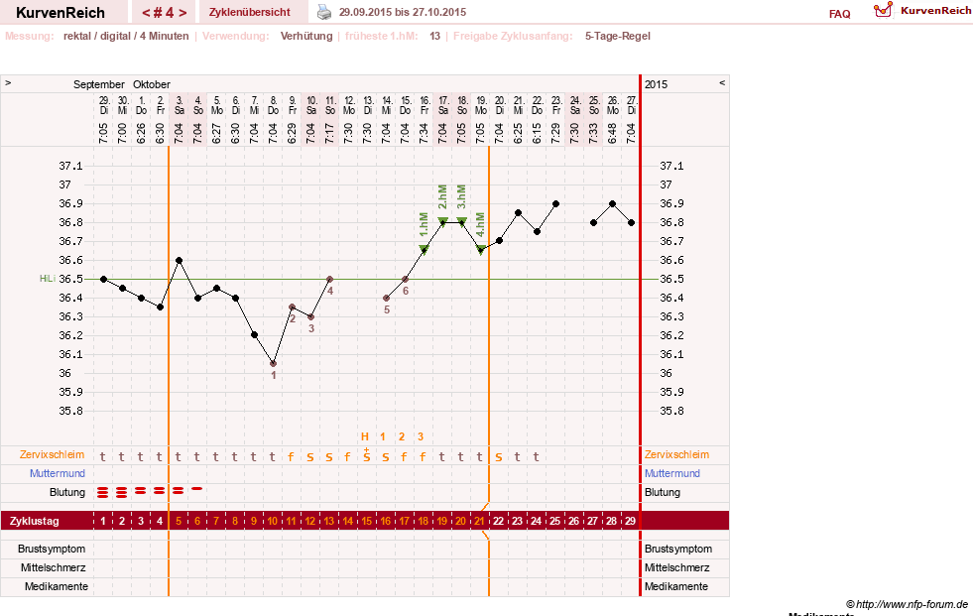
Task: Click the temperature point numbered 1
Action: tap(273, 363)
